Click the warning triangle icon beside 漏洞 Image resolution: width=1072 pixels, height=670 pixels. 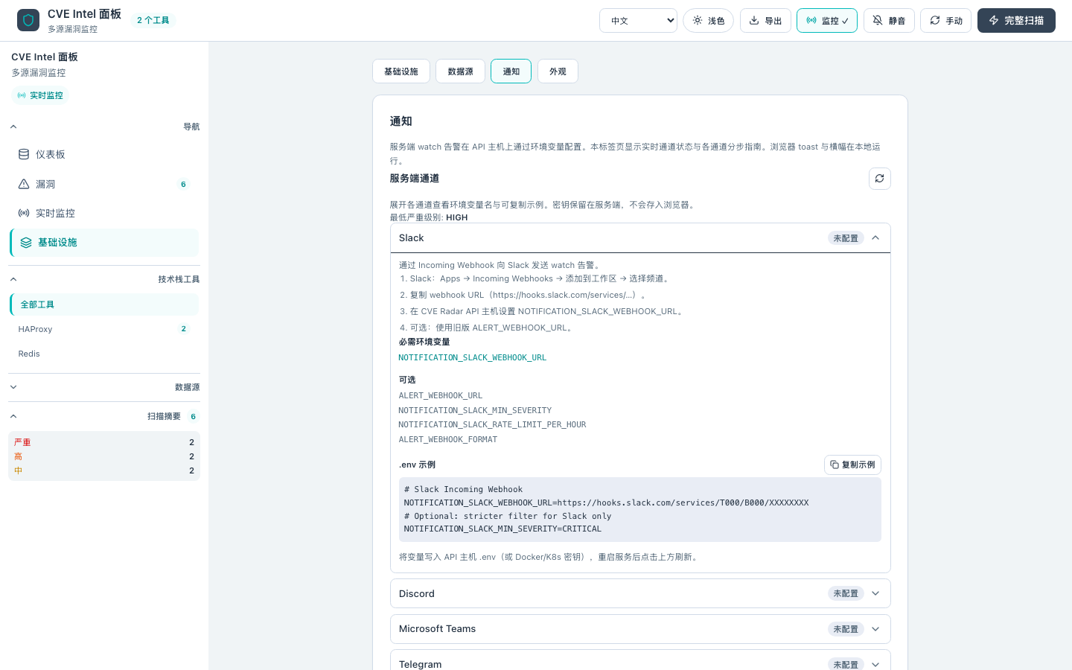[24, 184]
